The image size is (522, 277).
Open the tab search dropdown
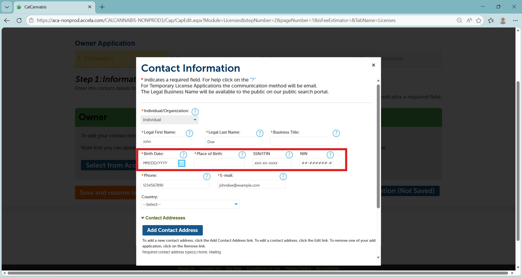click(x=7, y=7)
